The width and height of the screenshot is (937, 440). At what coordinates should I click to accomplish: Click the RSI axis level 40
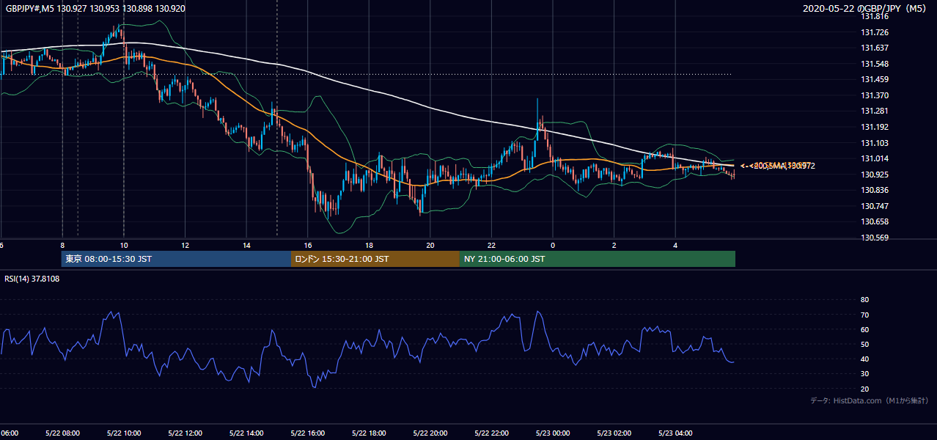[x=864, y=359]
